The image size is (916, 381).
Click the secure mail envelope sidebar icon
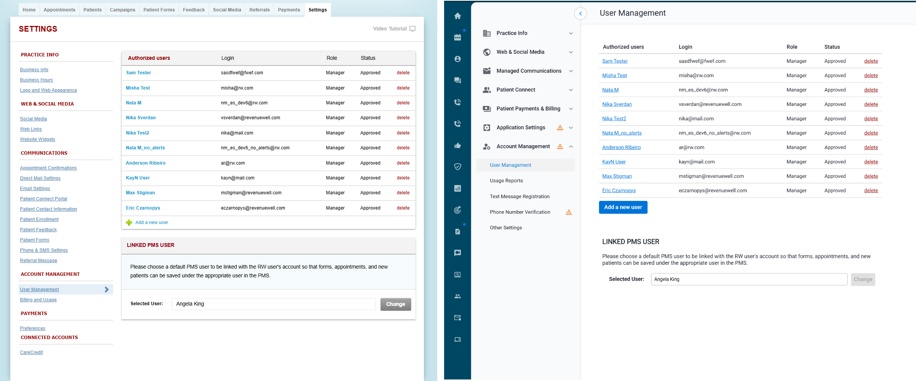click(x=457, y=318)
